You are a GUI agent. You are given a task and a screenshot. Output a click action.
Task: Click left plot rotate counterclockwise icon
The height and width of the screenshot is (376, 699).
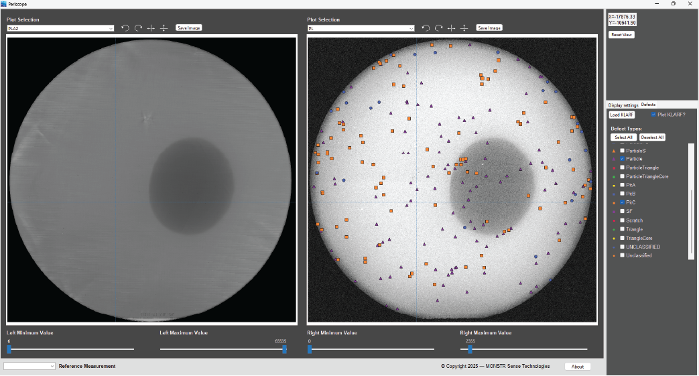[x=125, y=28]
